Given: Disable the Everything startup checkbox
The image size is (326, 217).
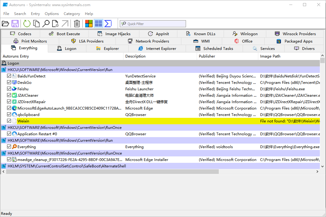Looking at the screenshot, I should click(x=9, y=147).
